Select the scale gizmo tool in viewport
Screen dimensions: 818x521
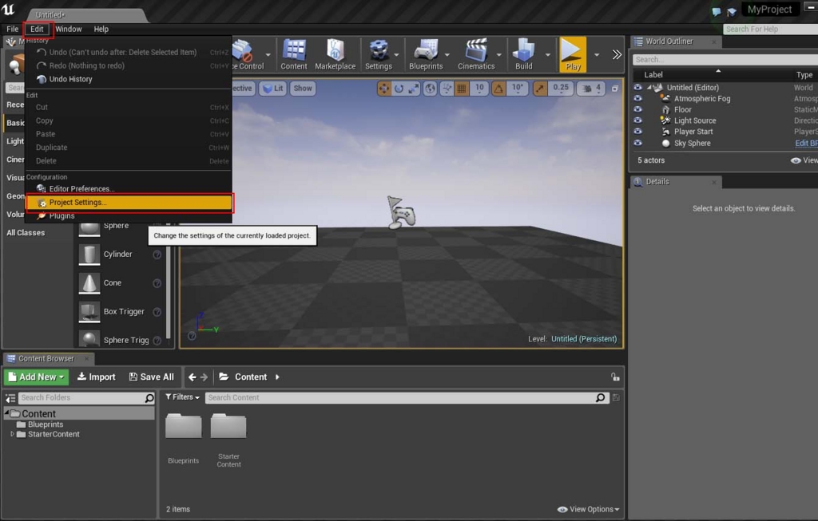[414, 89]
